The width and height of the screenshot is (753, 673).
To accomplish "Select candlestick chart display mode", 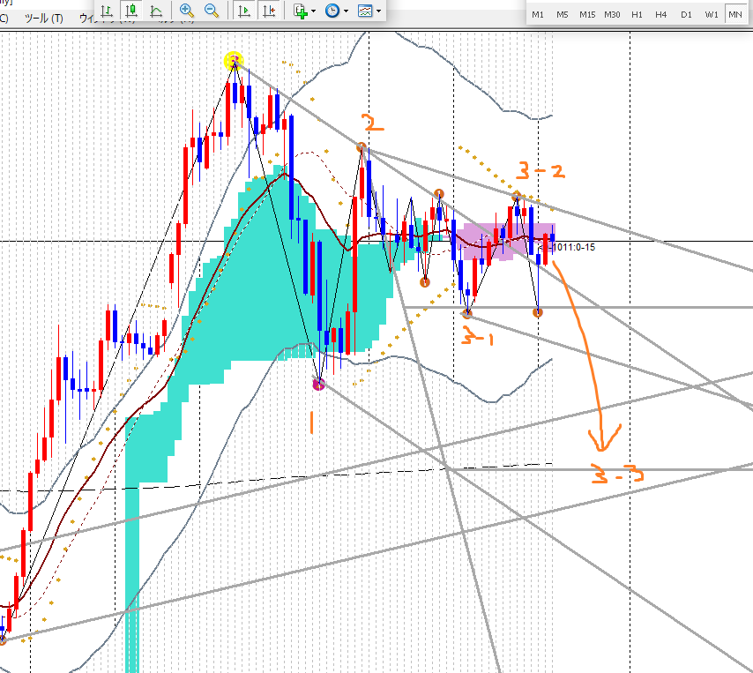I will coord(130,11).
